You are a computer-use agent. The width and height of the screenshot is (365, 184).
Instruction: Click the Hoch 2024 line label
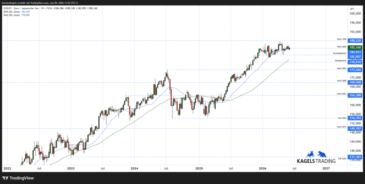pos(342,68)
